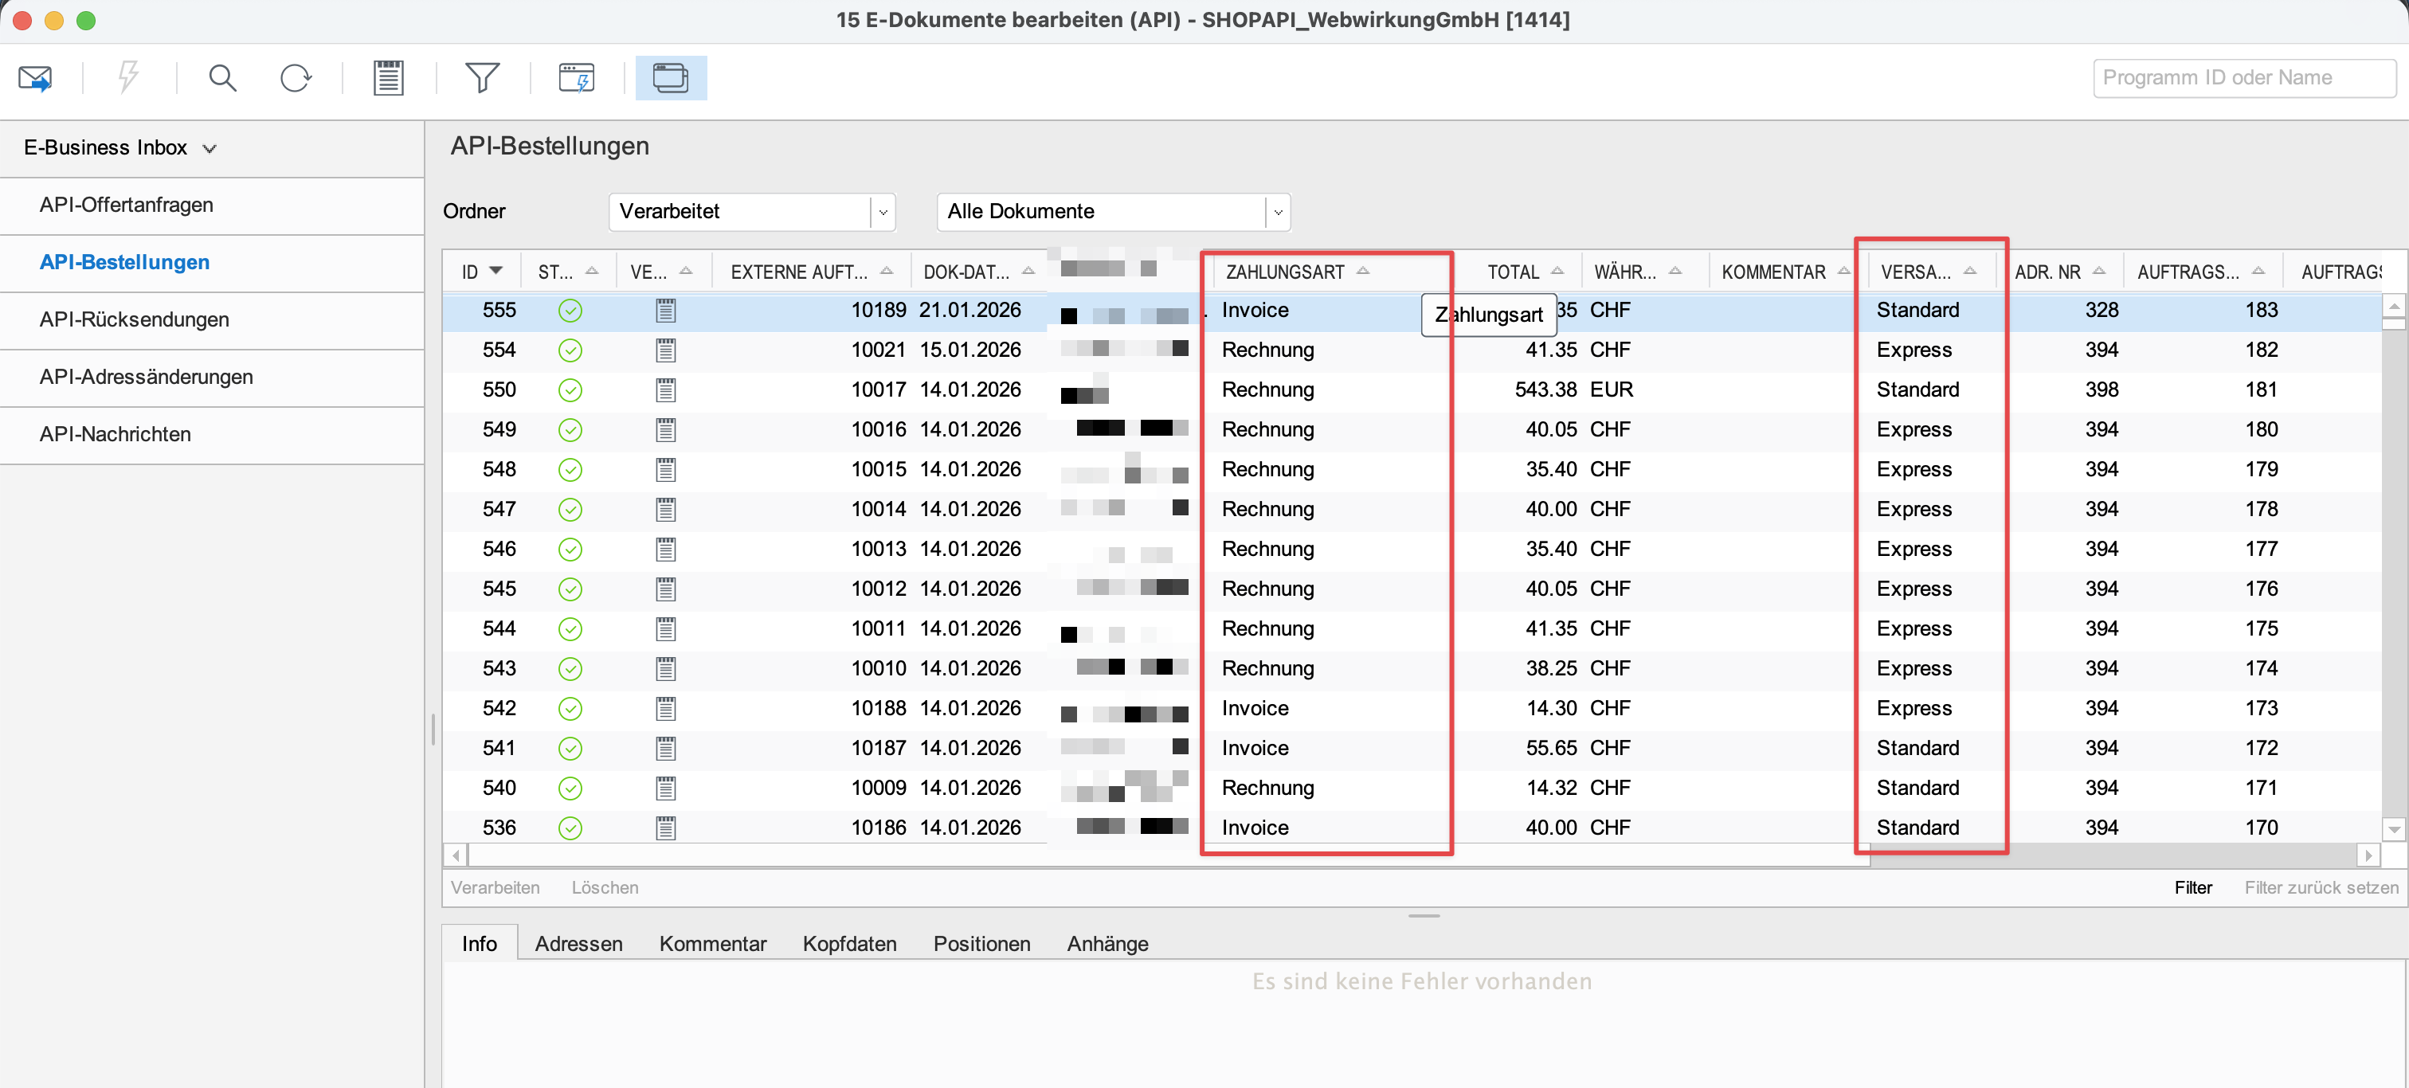Toggle the highlighted window panel icon
The height and width of the screenshot is (1088, 2409).
click(x=671, y=77)
